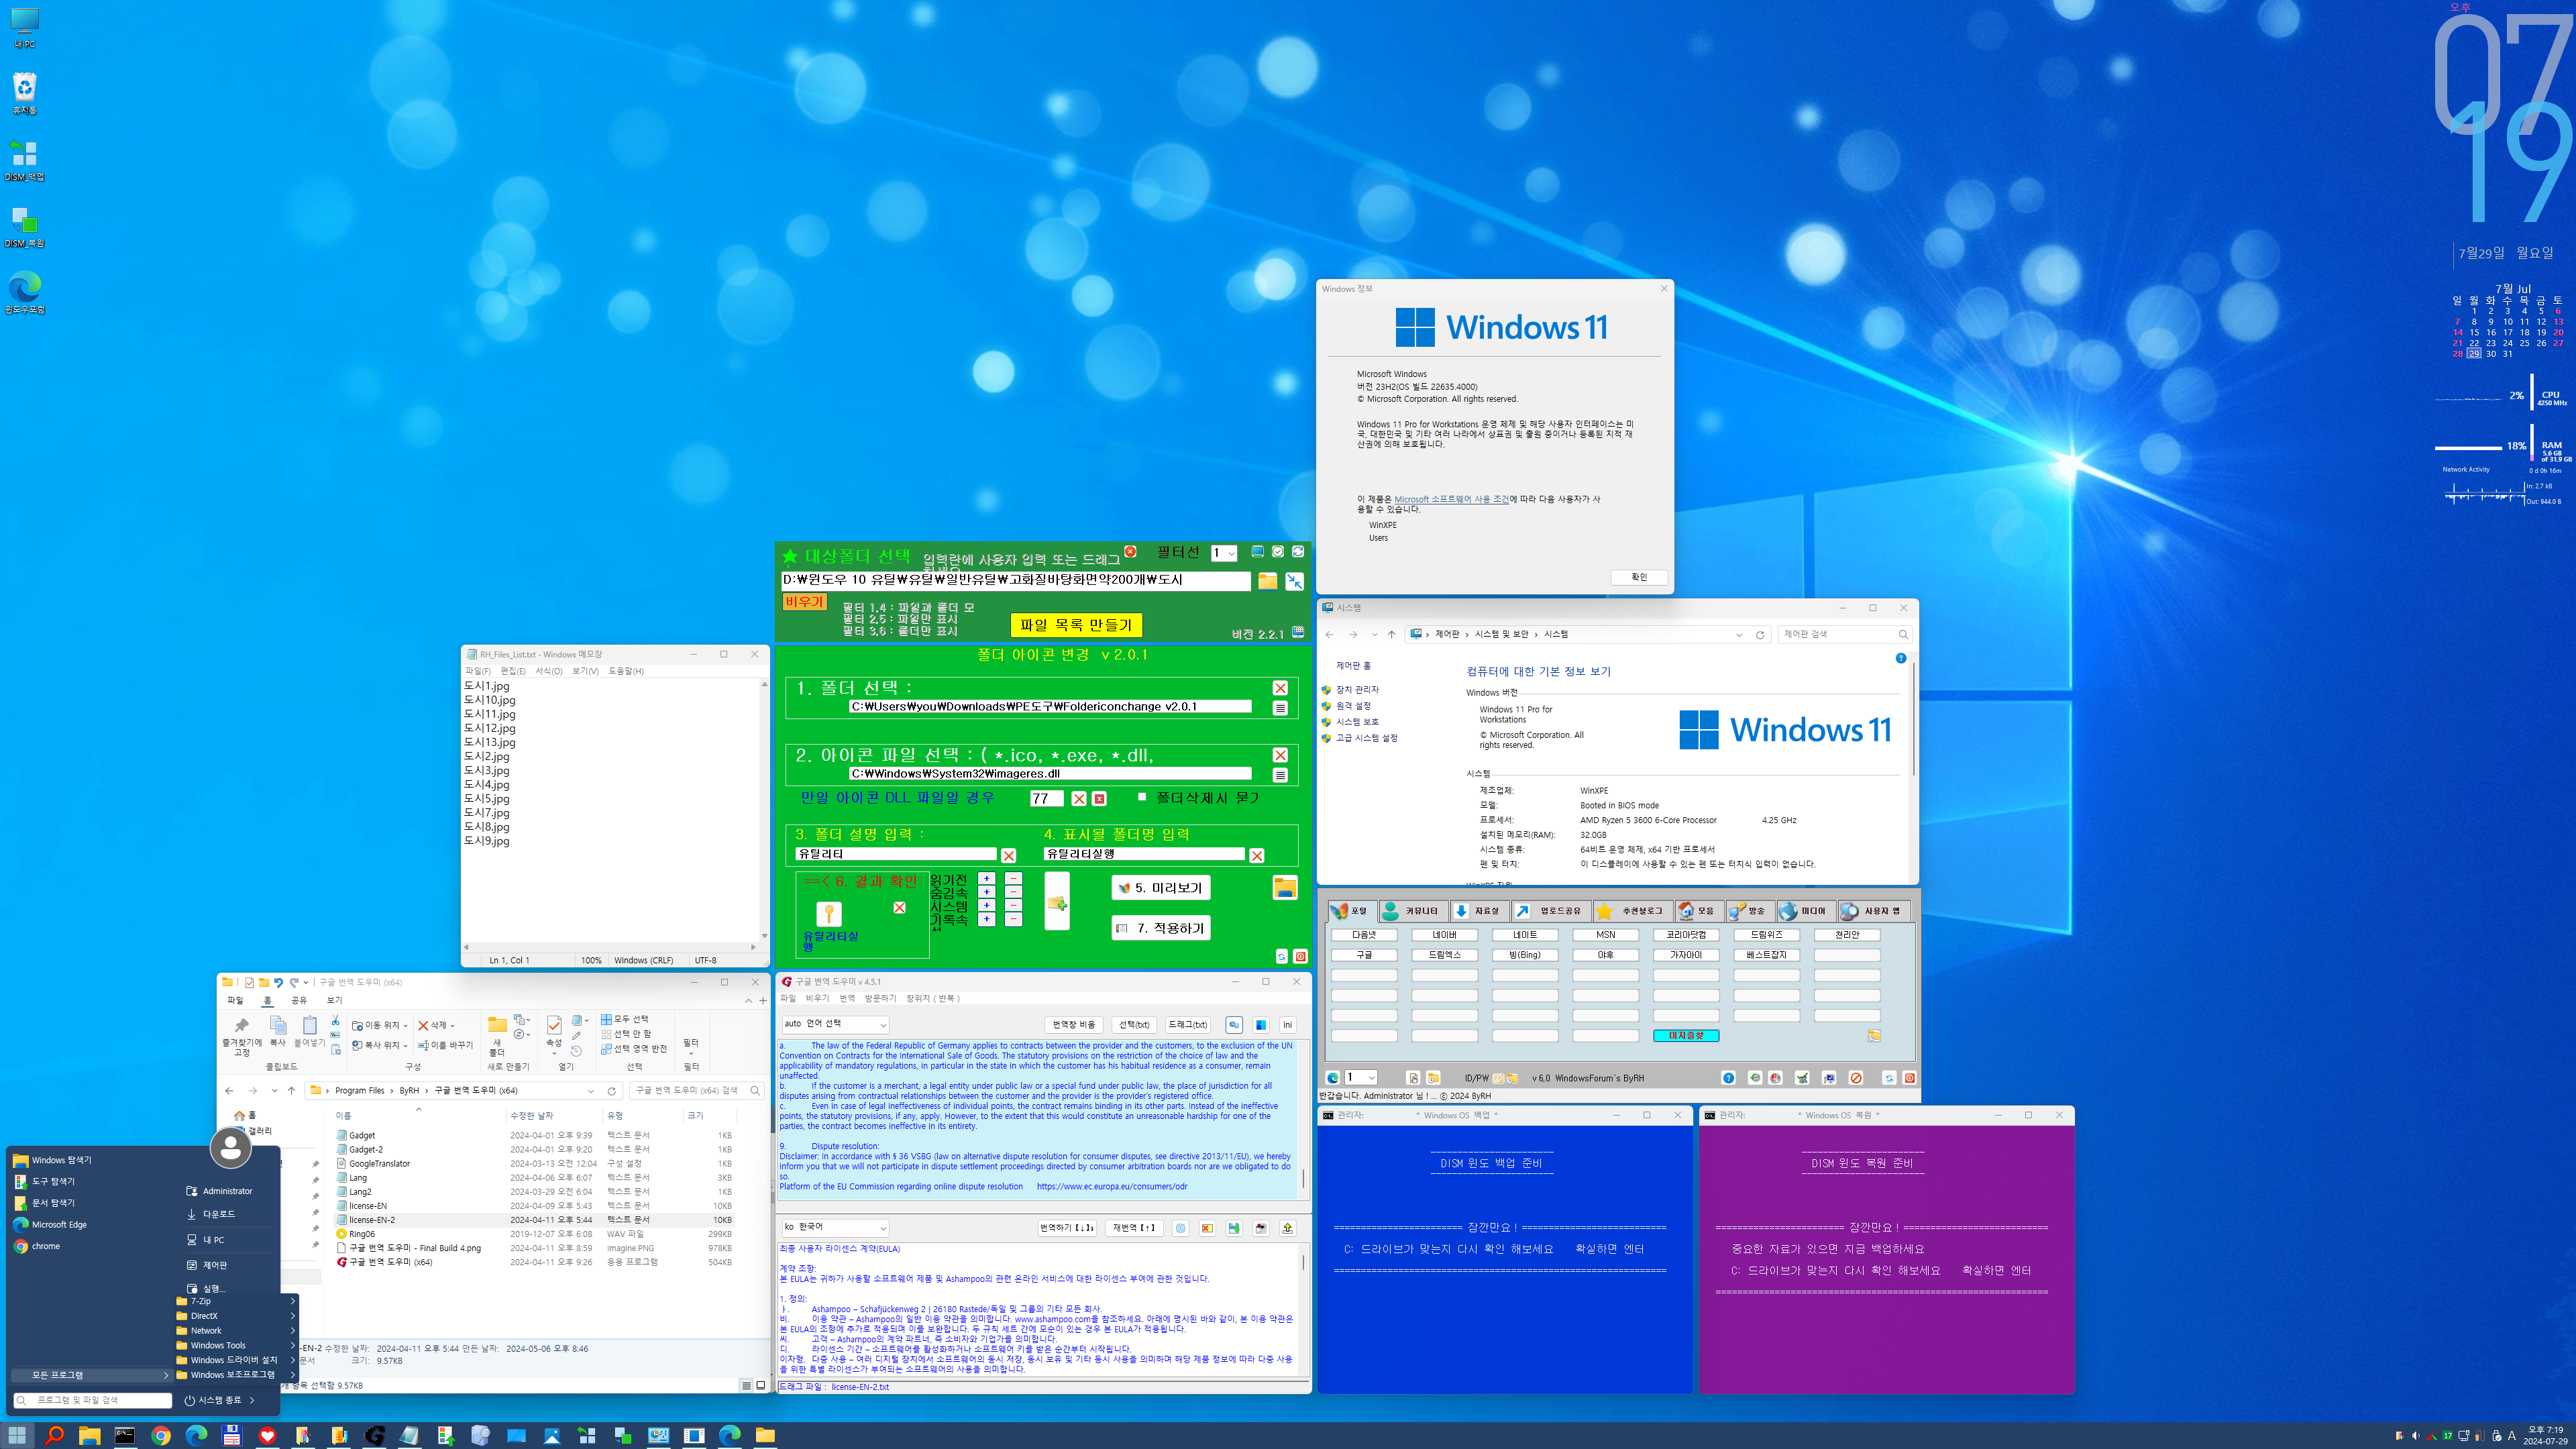Viewport: 2576px width, 1449px height.
Task: Click cyan 이지즐찾 button in launcher
Action: 1686,1036
